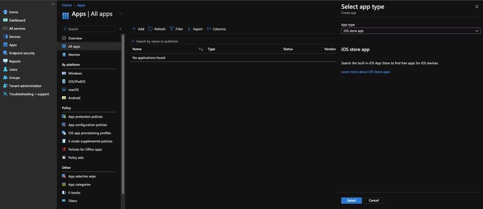
Task: Click Search by name or publisher field
Action: 233,41
